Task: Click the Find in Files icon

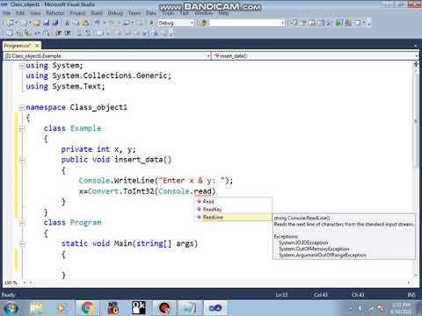Action: (203, 23)
